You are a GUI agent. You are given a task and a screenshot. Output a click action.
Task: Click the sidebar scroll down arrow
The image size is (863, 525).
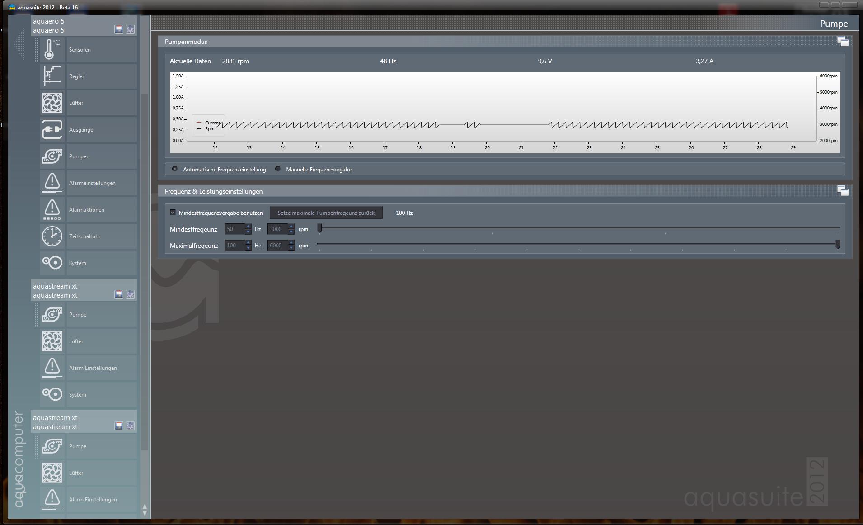pos(145,513)
